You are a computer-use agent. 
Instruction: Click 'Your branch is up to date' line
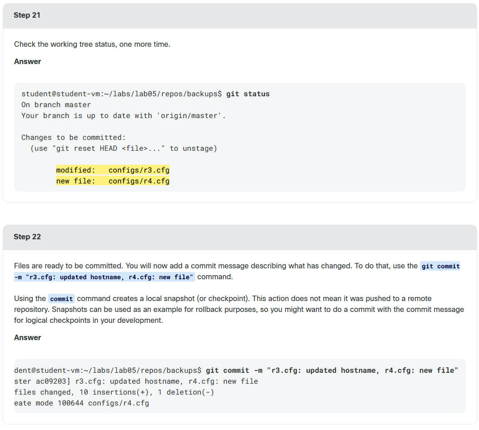(123, 116)
